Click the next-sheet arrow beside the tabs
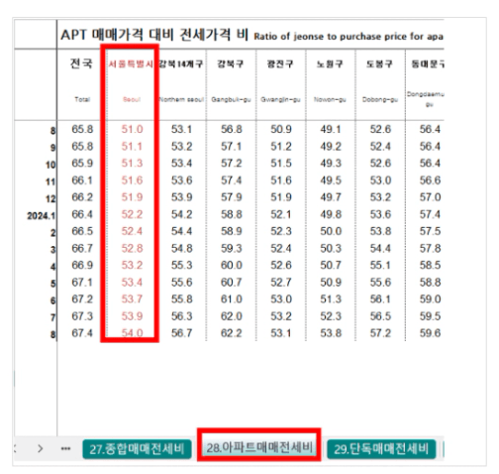 [40, 448]
